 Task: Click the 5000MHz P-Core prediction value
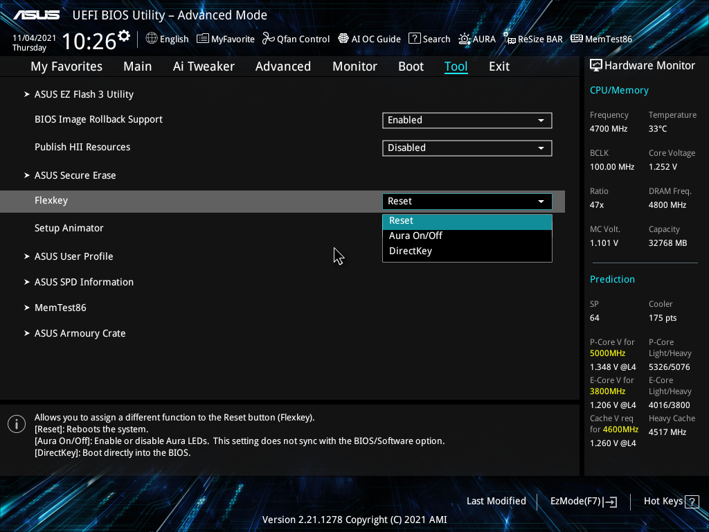click(x=607, y=353)
